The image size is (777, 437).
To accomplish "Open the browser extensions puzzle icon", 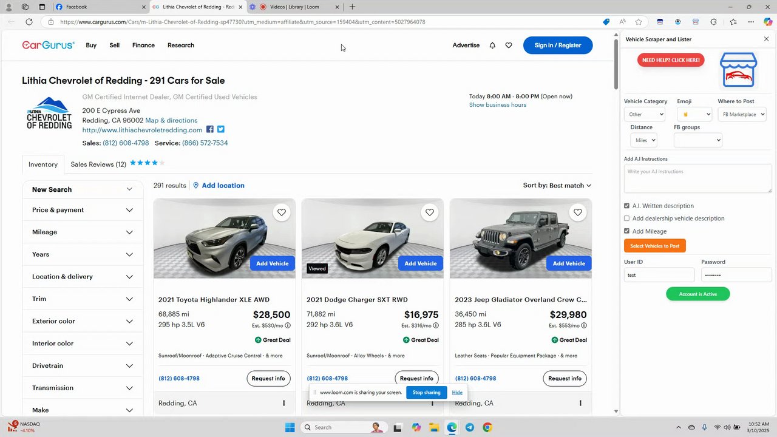I will click(x=713, y=22).
